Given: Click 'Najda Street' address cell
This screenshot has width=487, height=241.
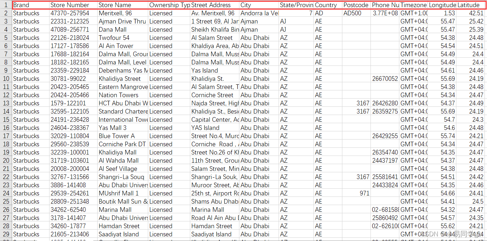Looking at the screenshot, I should [215, 103].
